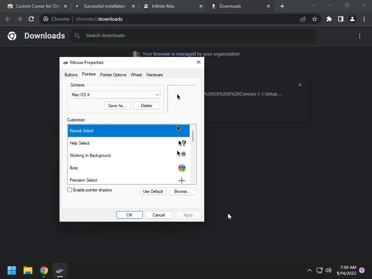
Task: Open a new browser tab
Action: [x=282, y=6]
